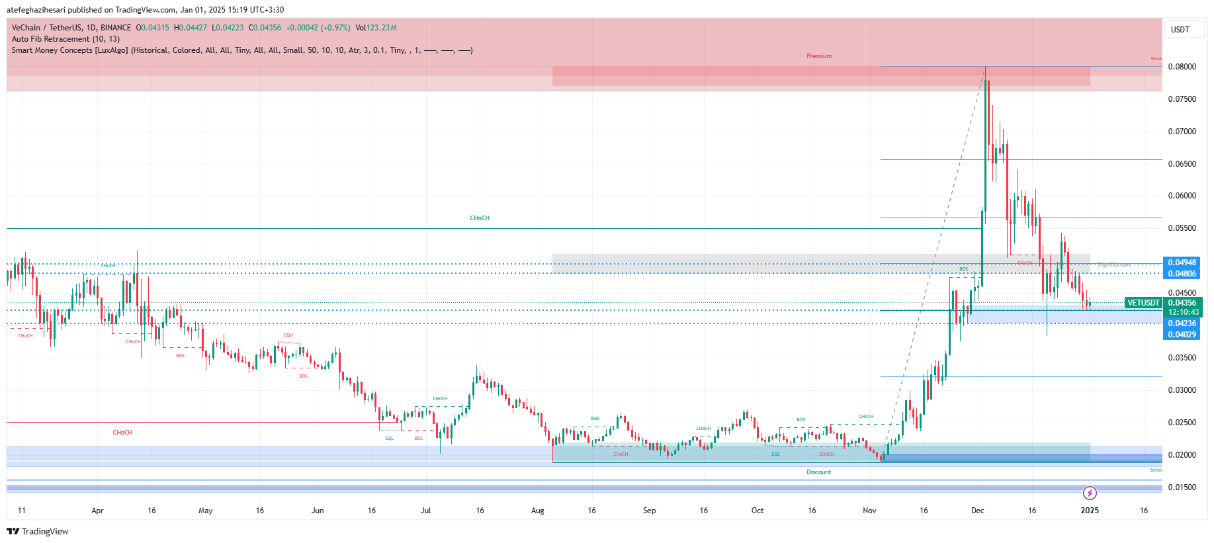Open the TradingView logo link

pyautogui.click(x=38, y=531)
